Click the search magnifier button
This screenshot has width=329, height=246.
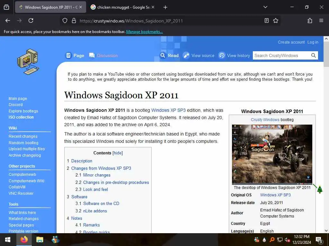point(313,55)
